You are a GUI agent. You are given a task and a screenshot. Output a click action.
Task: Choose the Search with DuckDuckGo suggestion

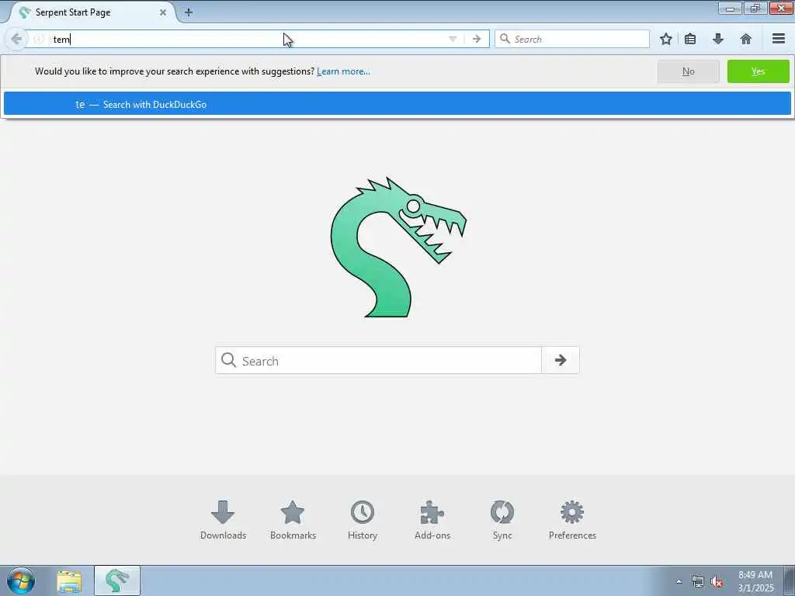397,104
